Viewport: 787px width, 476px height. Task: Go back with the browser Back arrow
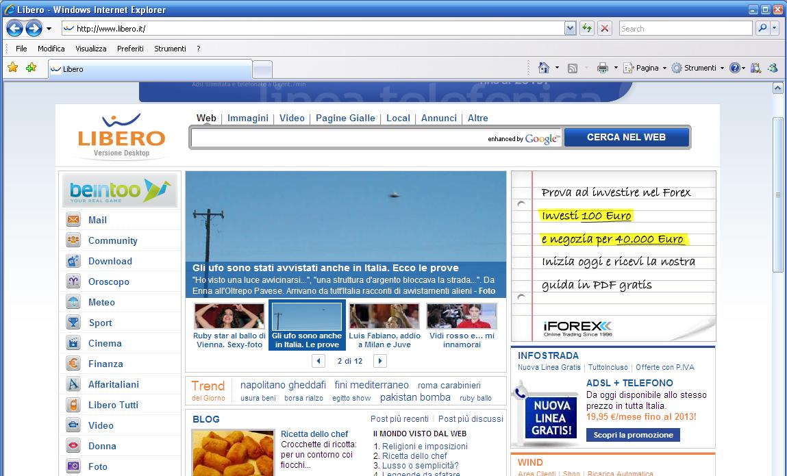pyautogui.click(x=14, y=29)
